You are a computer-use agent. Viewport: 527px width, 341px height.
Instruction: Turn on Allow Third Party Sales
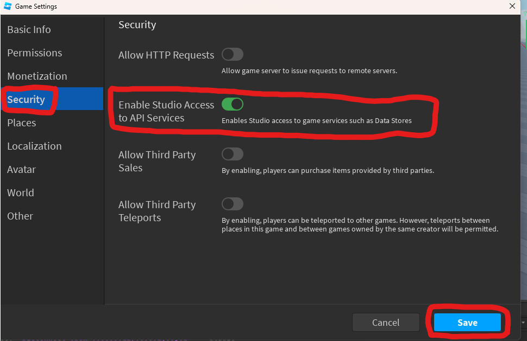tap(233, 154)
